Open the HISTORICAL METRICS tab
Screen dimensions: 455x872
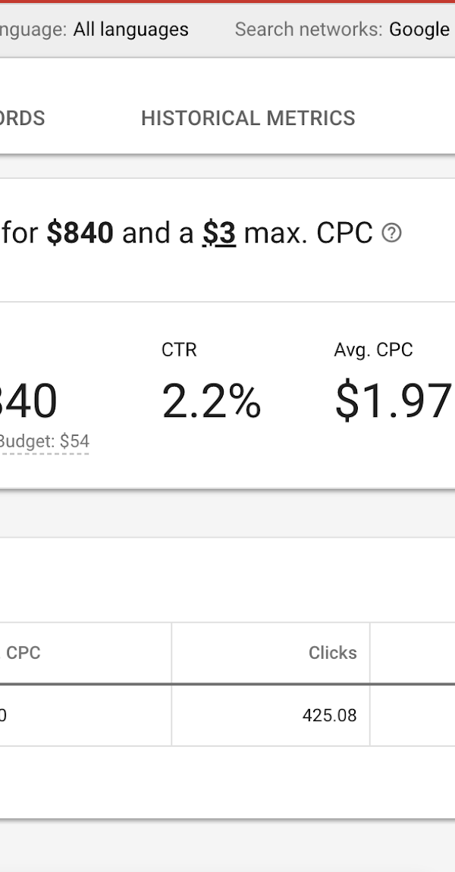248,118
